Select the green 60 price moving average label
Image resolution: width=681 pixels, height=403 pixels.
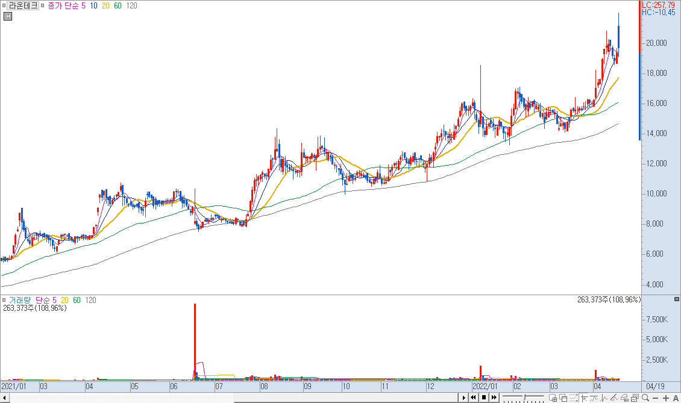click(x=118, y=5)
